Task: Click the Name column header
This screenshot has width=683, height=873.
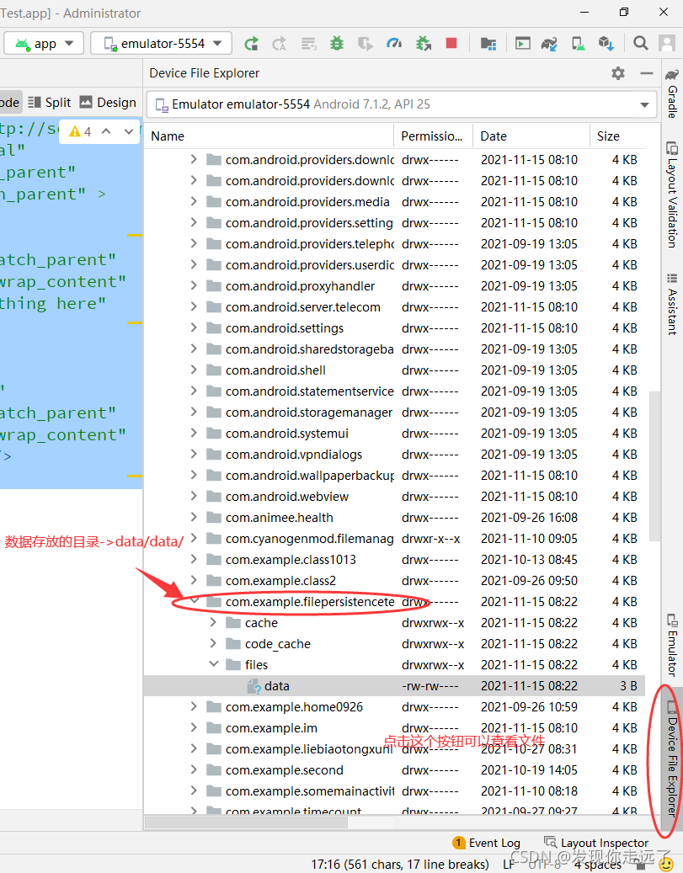Action: point(269,136)
